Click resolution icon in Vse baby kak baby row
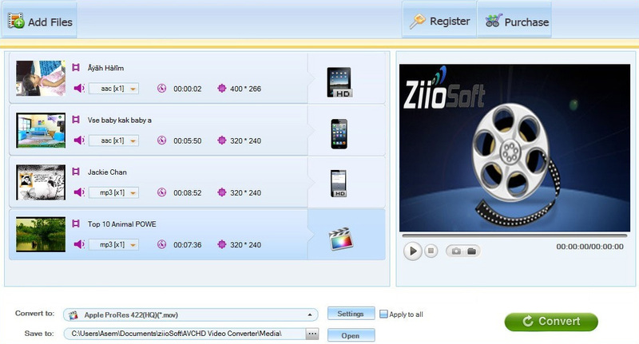639x344 pixels. (222, 140)
